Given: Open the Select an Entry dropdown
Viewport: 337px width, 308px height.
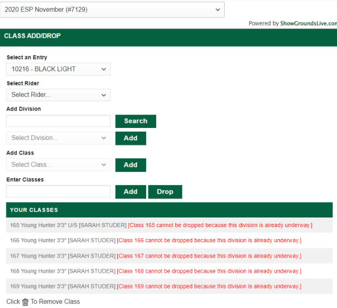Looking at the screenshot, I should click(58, 69).
